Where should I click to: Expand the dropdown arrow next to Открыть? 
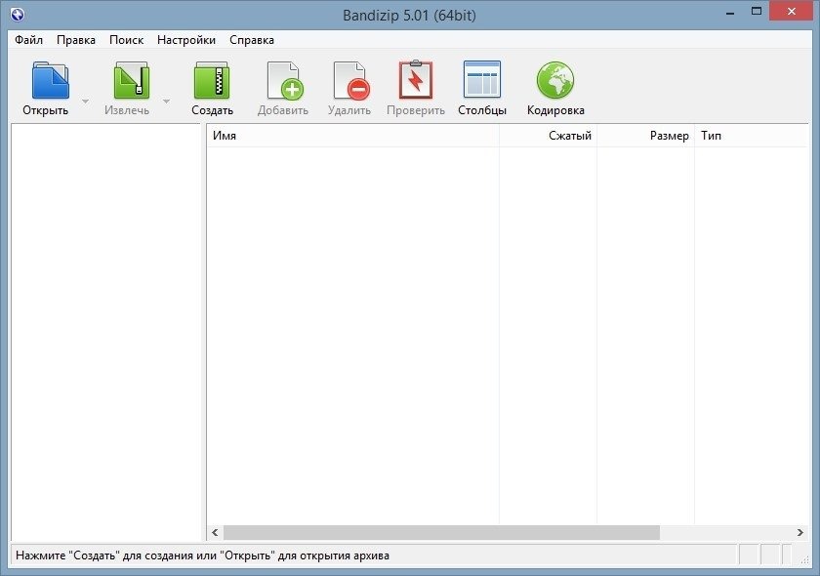tap(85, 101)
